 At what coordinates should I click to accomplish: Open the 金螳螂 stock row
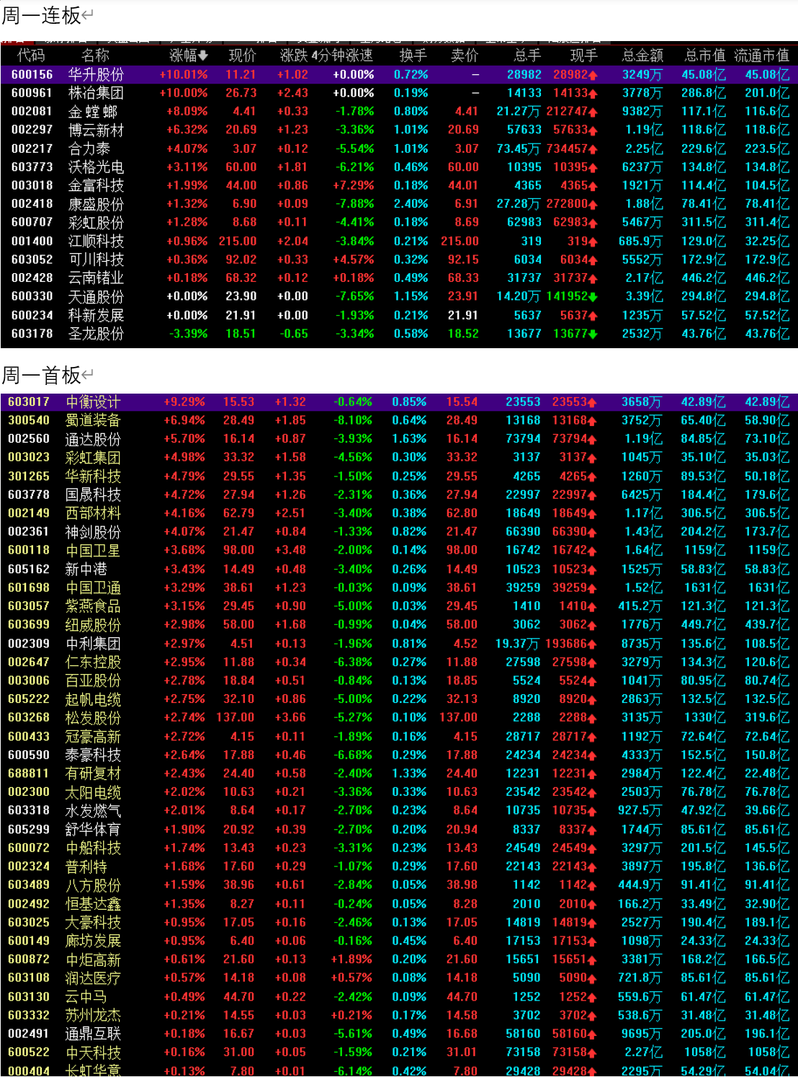[399, 112]
